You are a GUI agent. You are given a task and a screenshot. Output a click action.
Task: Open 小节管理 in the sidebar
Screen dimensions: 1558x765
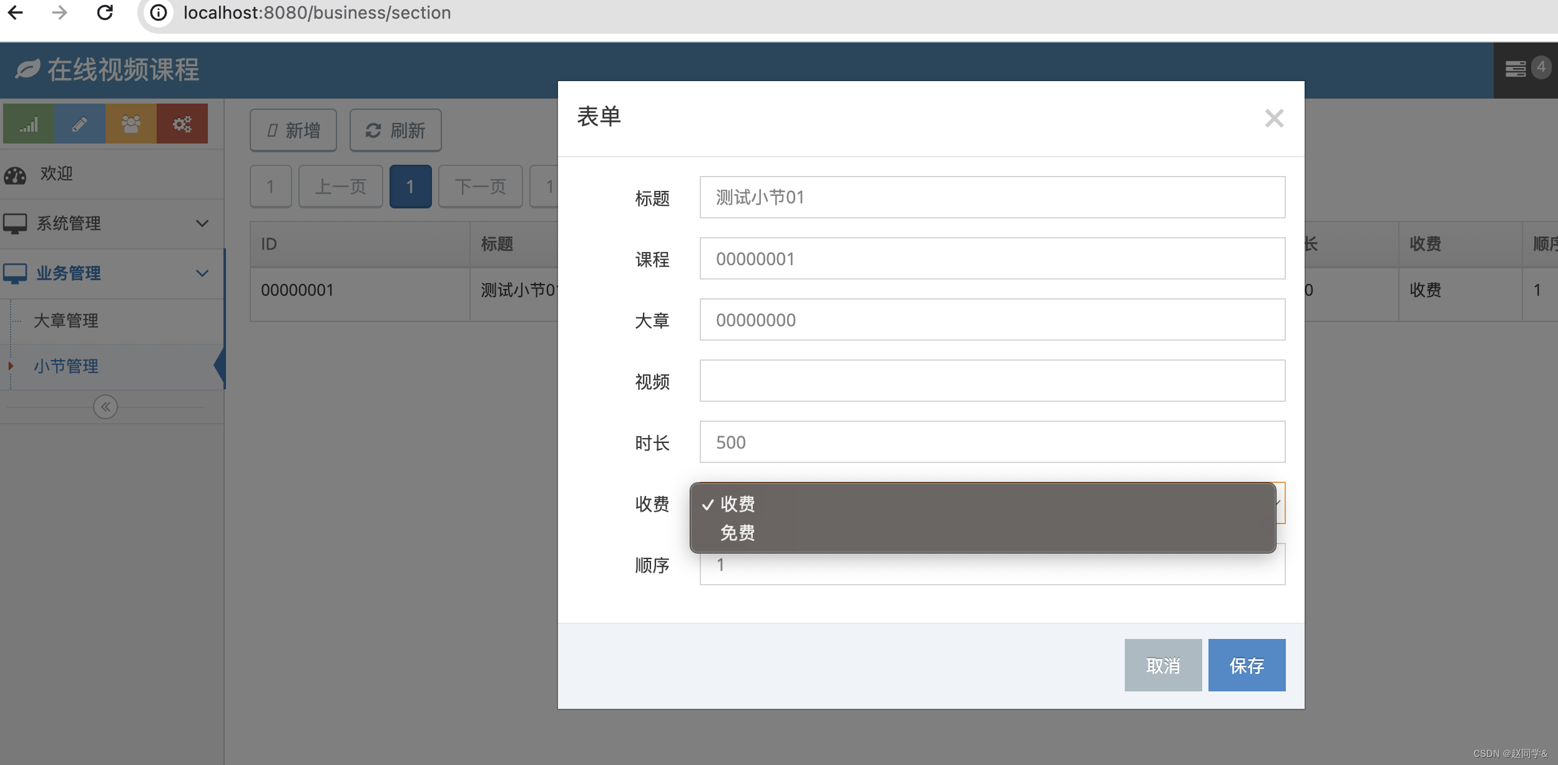click(66, 366)
